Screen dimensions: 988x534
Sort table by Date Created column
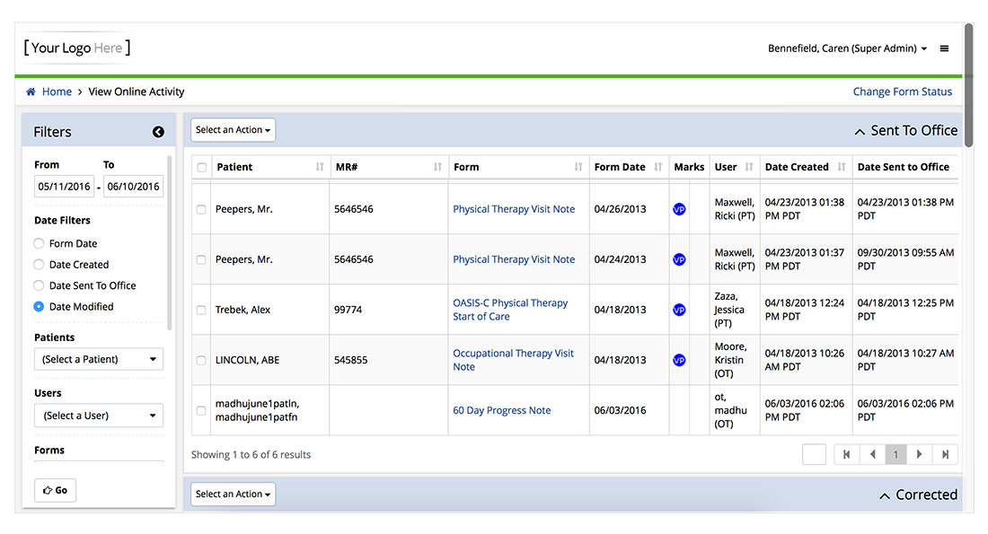(x=842, y=167)
